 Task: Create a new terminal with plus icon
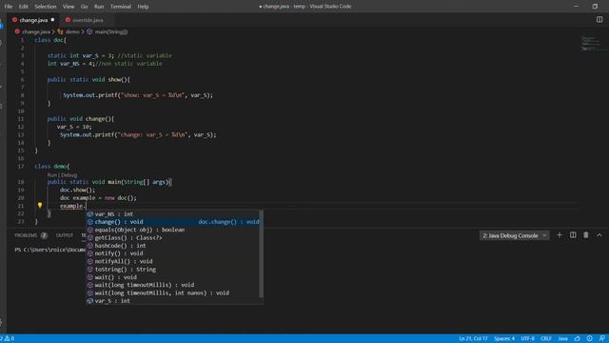pyautogui.click(x=560, y=235)
